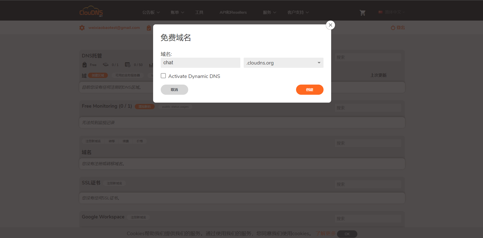Image resolution: width=483 pixels, height=238 pixels.
Task: Close the free domain dialog with X
Action: pos(330,25)
